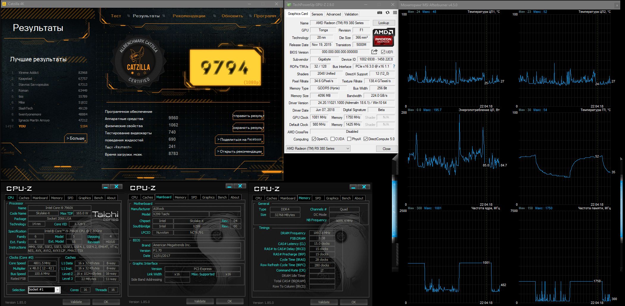
Task: Select Stavros Savvopoulos leaderboard row
Action: [49, 85]
